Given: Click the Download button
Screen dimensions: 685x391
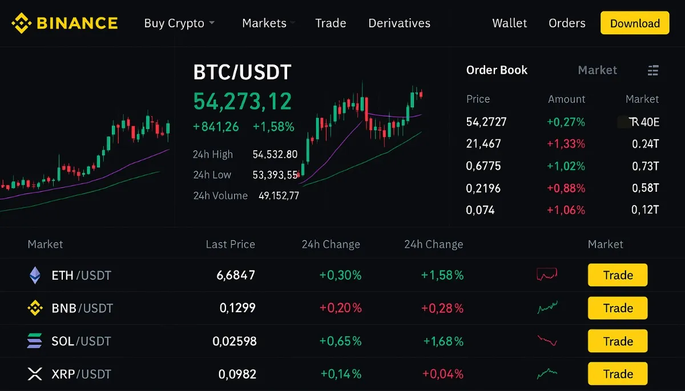Looking at the screenshot, I should (x=635, y=23).
